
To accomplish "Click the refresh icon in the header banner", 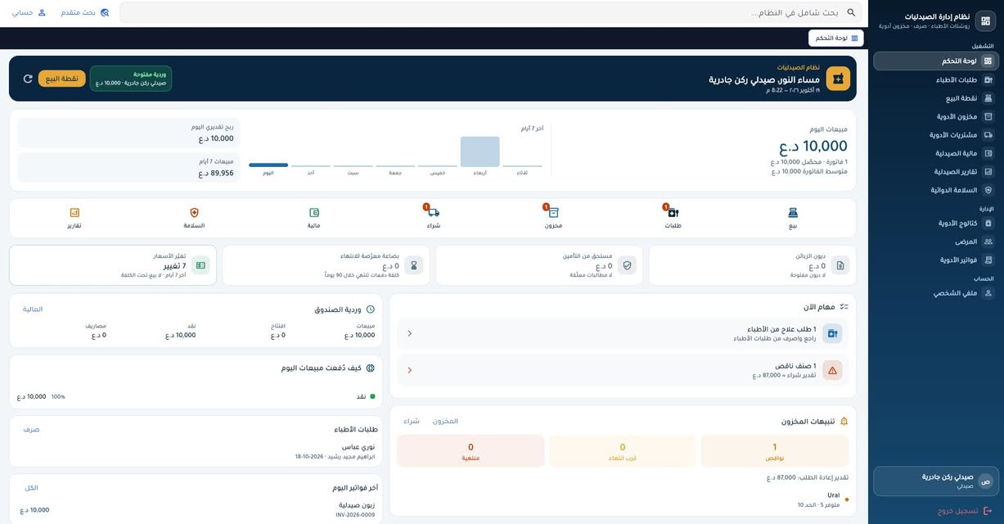I will pos(28,79).
